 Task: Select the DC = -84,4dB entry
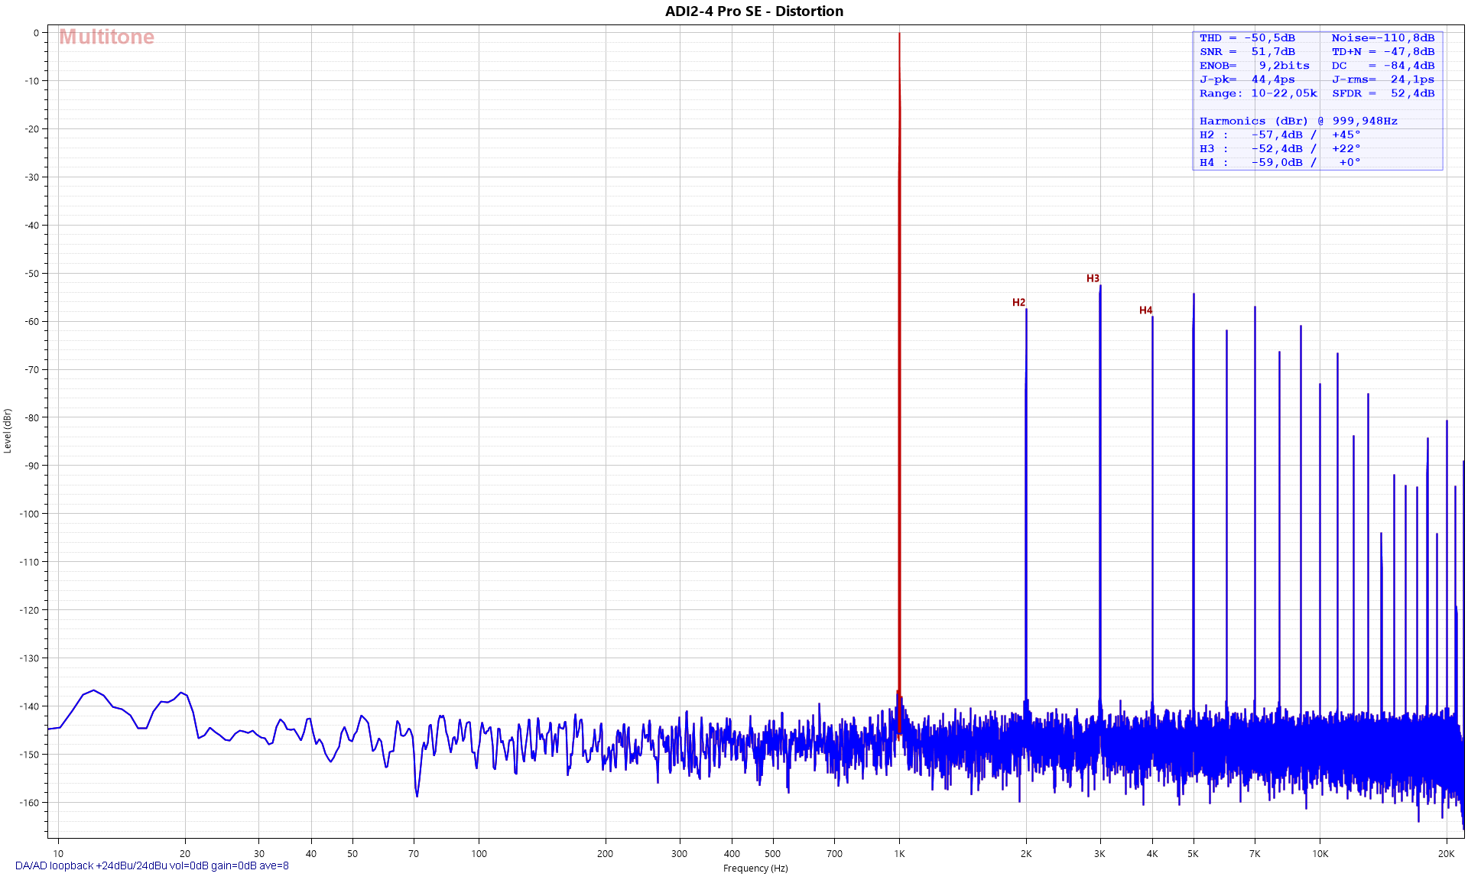1383,65
